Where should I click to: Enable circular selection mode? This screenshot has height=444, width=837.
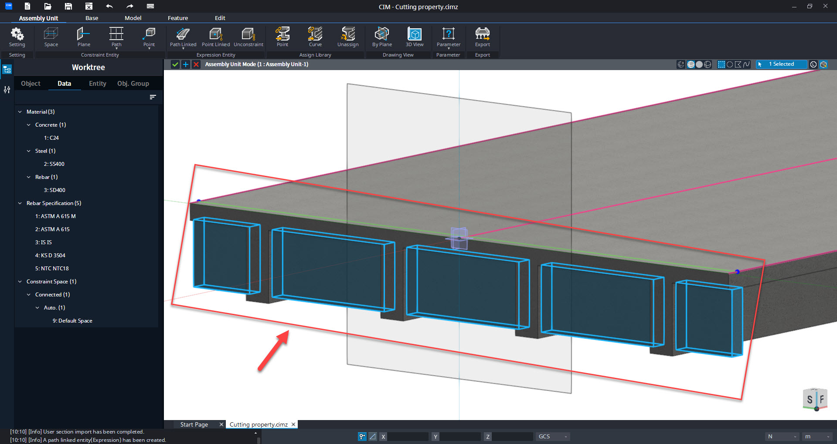click(730, 64)
